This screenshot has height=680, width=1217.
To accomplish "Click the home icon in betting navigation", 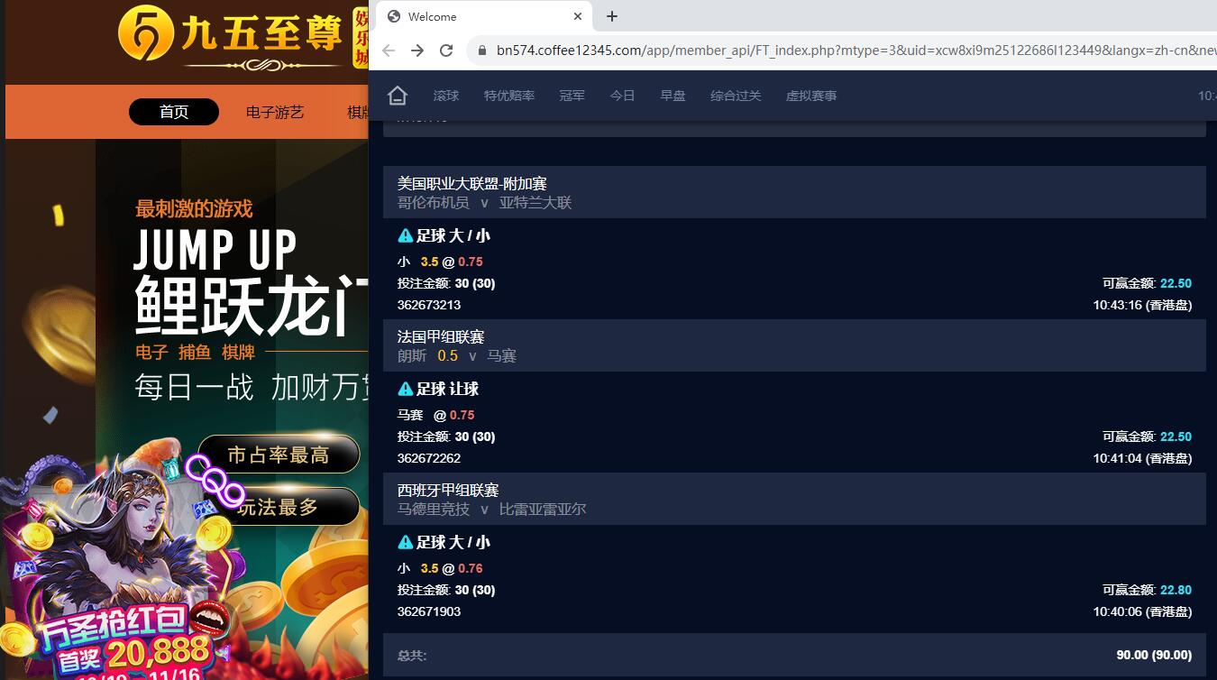I will (x=398, y=96).
